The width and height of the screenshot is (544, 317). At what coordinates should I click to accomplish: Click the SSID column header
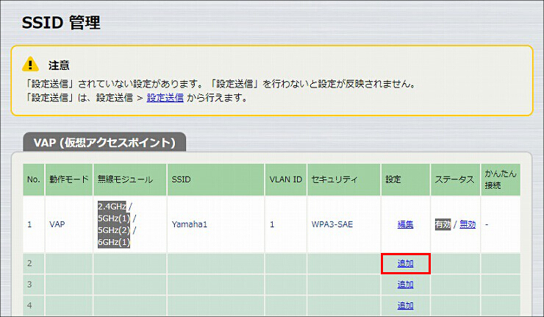click(215, 179)
